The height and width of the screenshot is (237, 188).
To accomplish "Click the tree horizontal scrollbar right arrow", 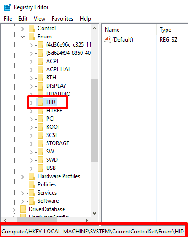I will [87, 220].
